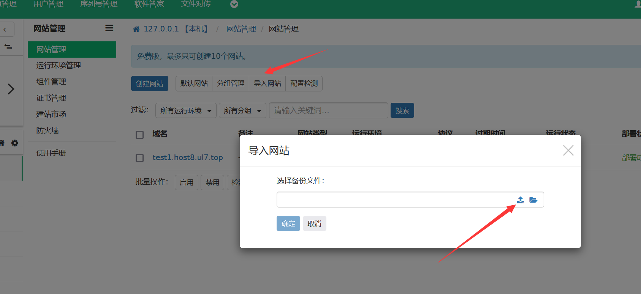
Task: Confirm with the 确定 button
Action: click(x=288, y=223)
